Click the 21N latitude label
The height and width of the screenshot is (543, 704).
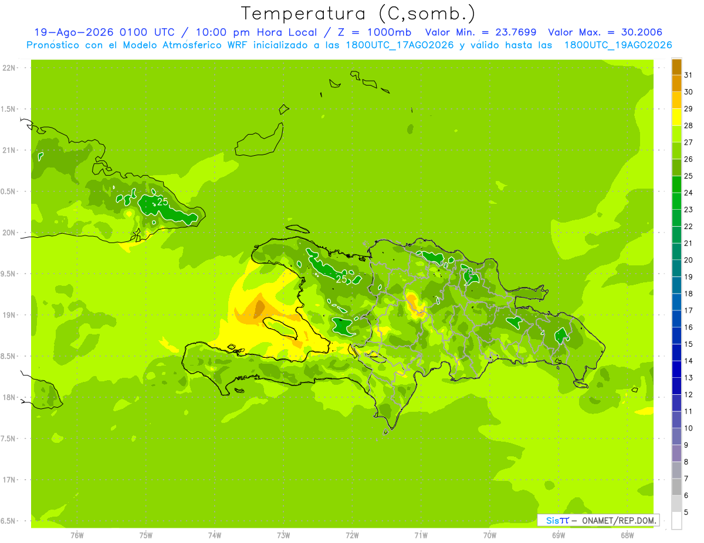point(10,151)
